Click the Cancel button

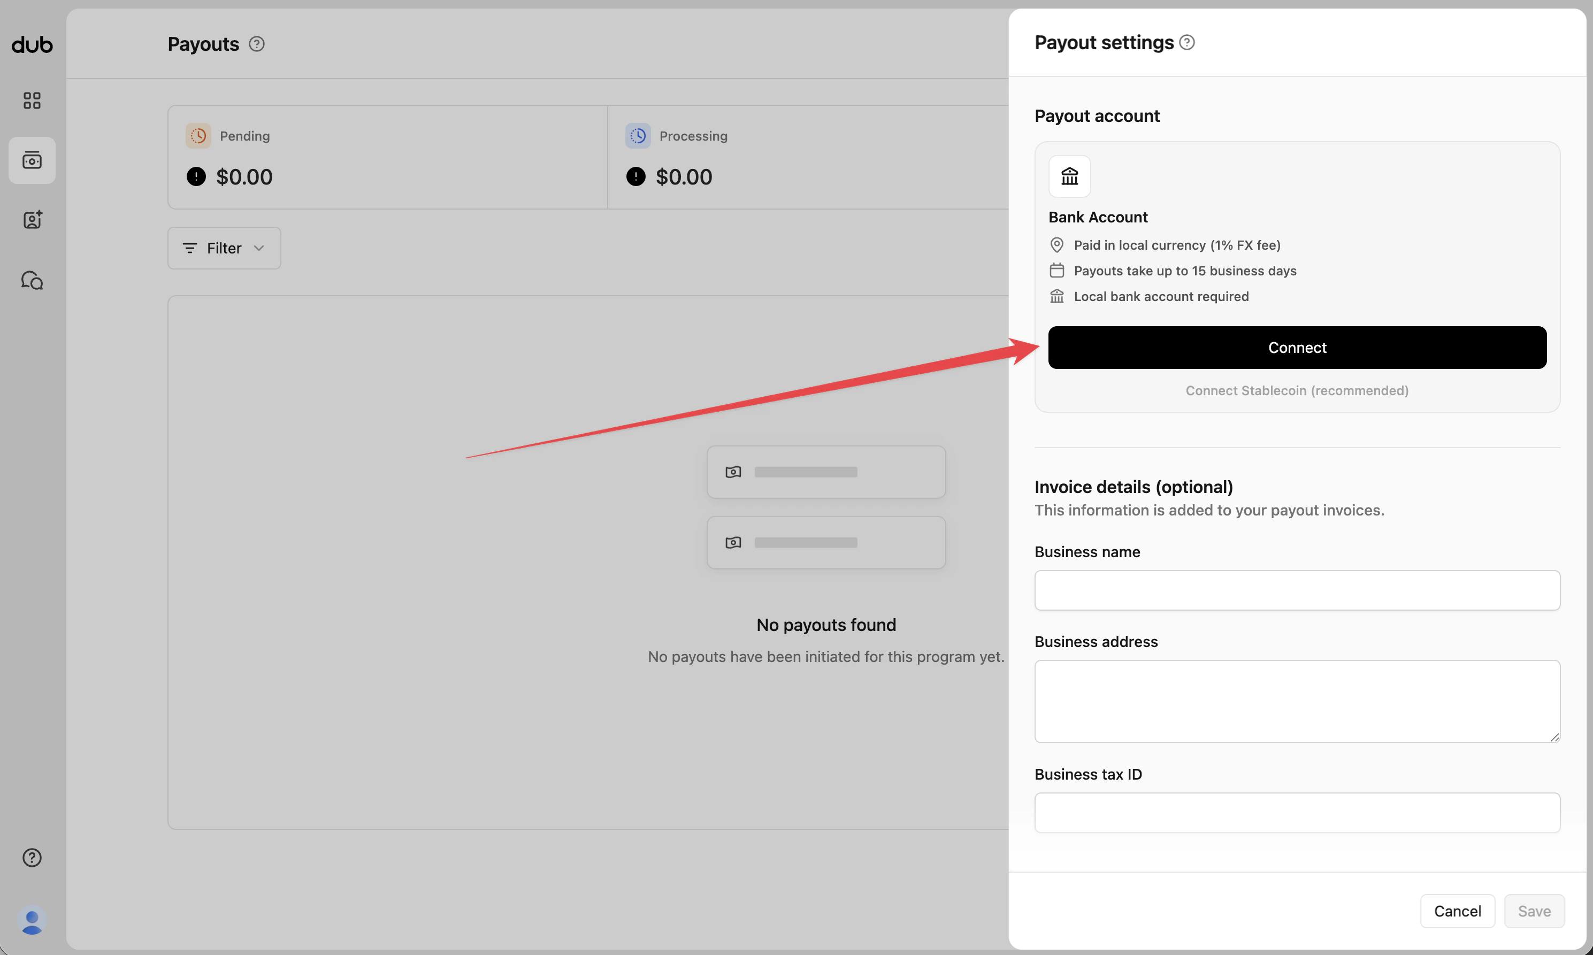click(x=1457, y=911)
